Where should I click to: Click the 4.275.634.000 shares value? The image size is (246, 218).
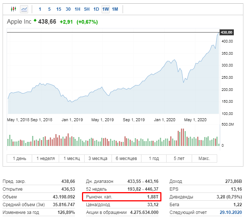point(144,212)
